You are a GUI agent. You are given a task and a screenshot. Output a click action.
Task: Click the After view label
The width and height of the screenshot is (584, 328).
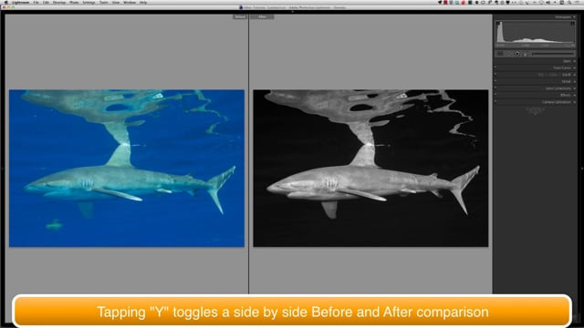(262, 16)
